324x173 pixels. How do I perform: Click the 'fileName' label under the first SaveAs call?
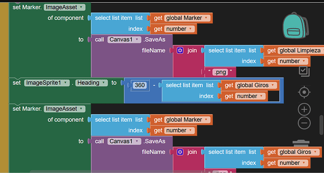(x=154, y=51)
